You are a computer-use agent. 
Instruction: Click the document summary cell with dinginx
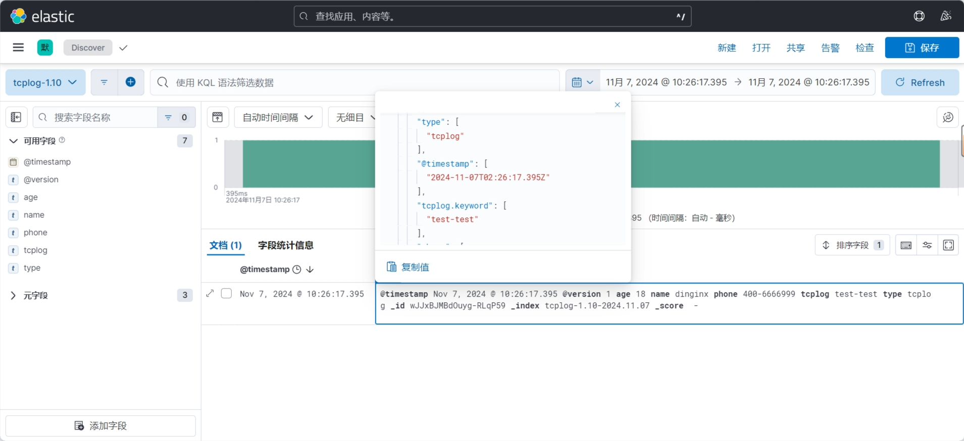tap(669, 303)
